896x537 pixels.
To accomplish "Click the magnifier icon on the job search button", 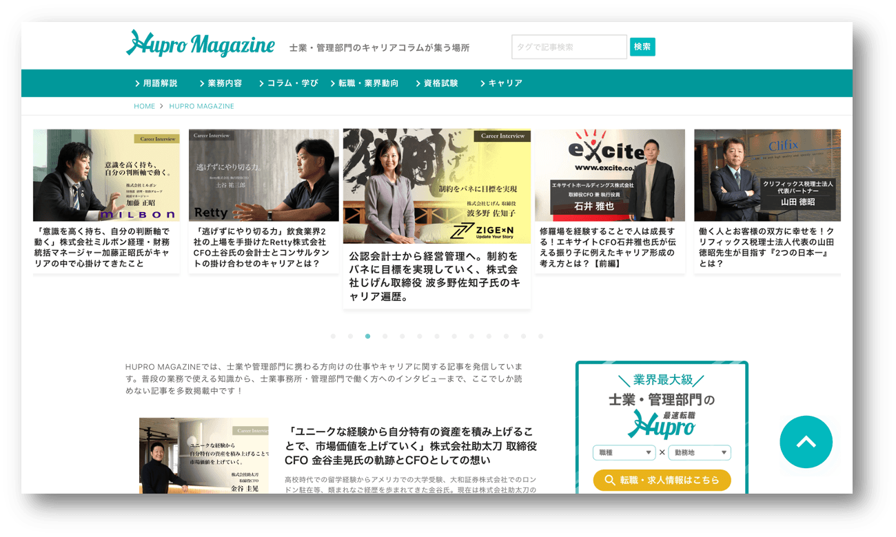I will (611, 480).
